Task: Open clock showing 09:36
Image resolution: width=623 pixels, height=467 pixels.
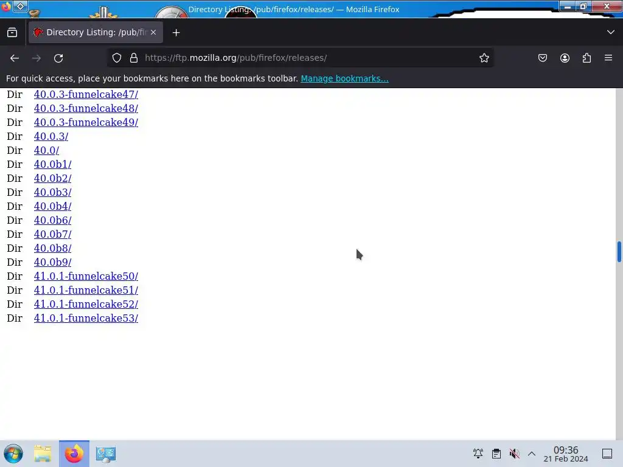Action: (x=566, y=454)
